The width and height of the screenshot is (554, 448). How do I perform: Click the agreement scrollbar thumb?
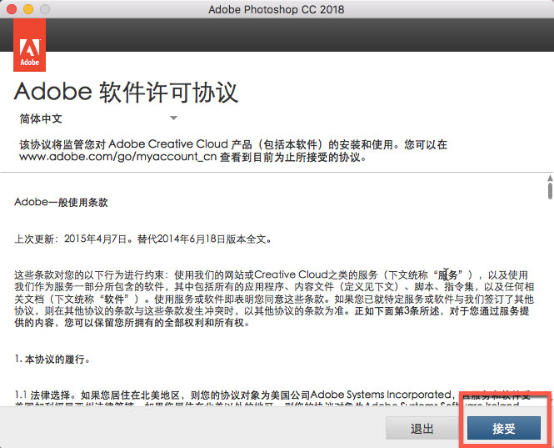pyautogui.click(x=550, y=190)
